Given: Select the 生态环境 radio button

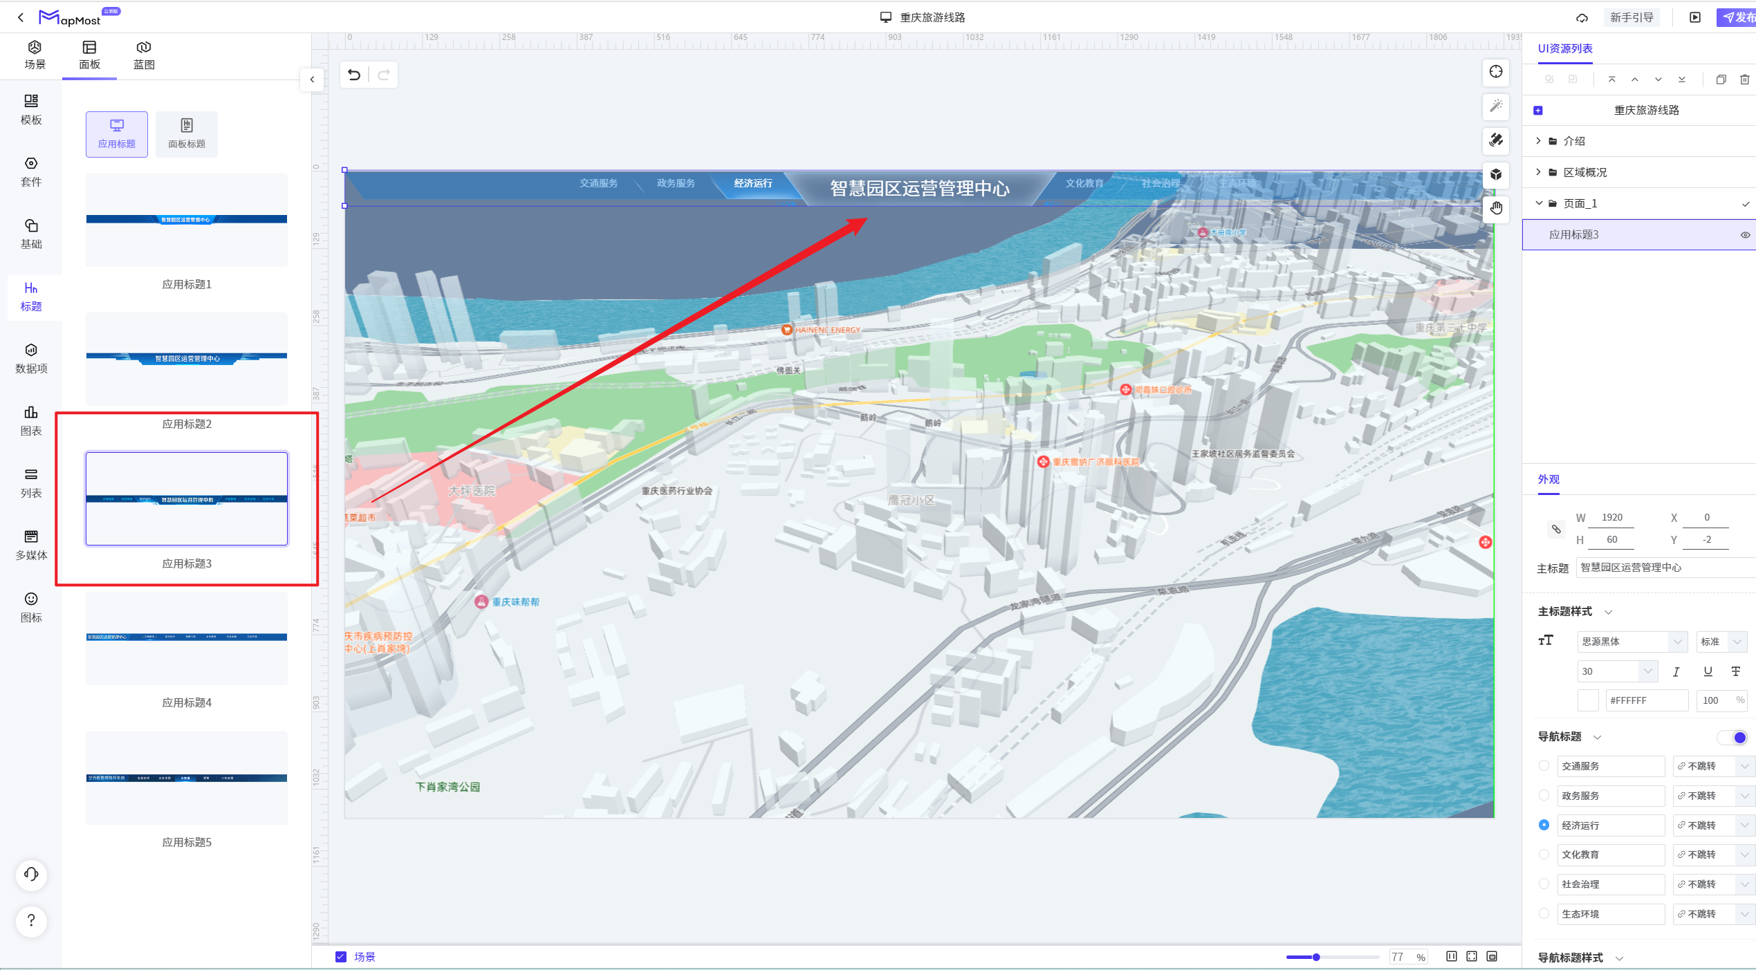Looking at the screenshot, I should coord(1544,914).
